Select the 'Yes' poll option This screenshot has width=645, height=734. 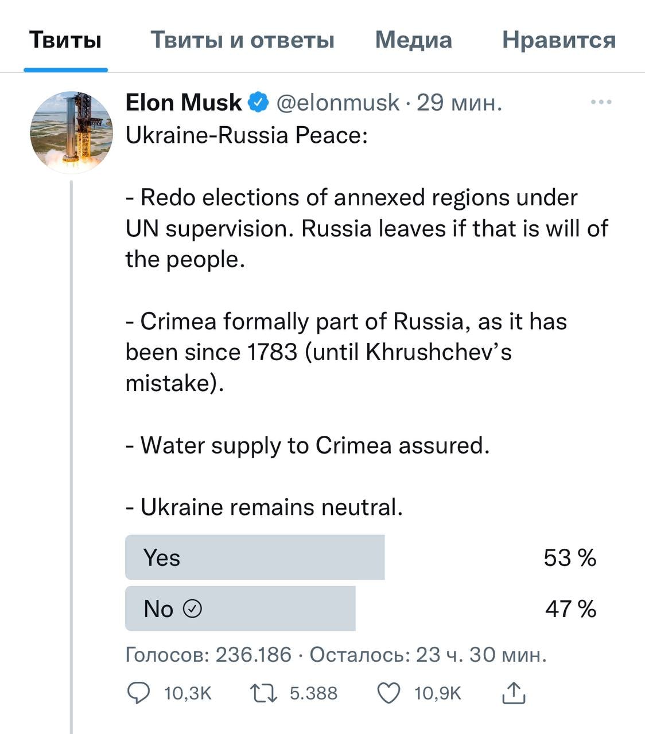click(255, 557)
